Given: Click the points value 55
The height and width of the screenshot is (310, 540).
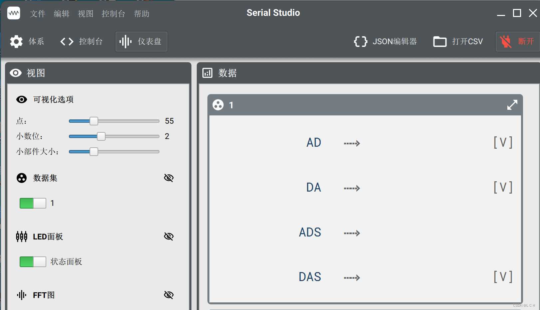Looking at the screenshot, I should coord(169,121).
